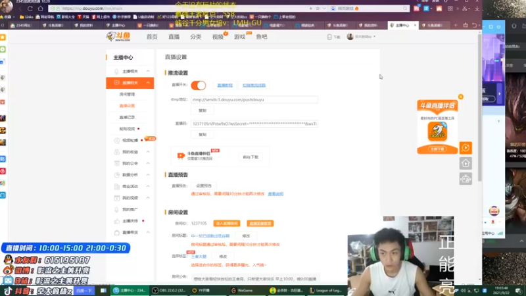Viewport: 526px width, 296px height.
Task: Select 直播记录 in the sidebar
Action: 127,117
